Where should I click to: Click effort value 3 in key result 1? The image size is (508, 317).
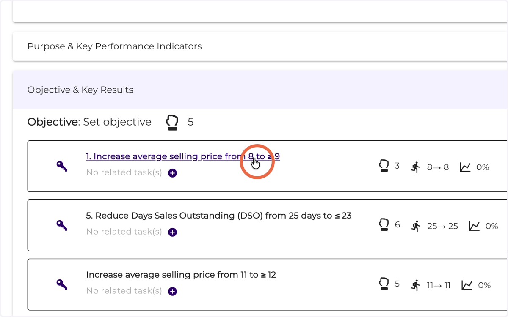[x=397, y=166]
